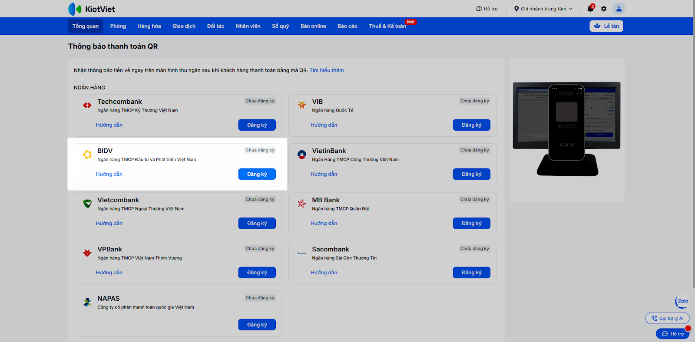Open the Nhân viên menu
The height and width of the screenshot is (342, 695).
(x=248, y=26)
